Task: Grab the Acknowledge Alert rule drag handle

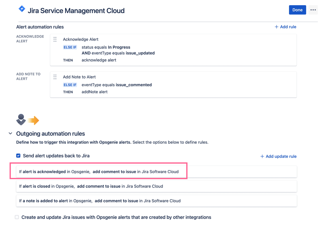Action: [x=55, y=39]
